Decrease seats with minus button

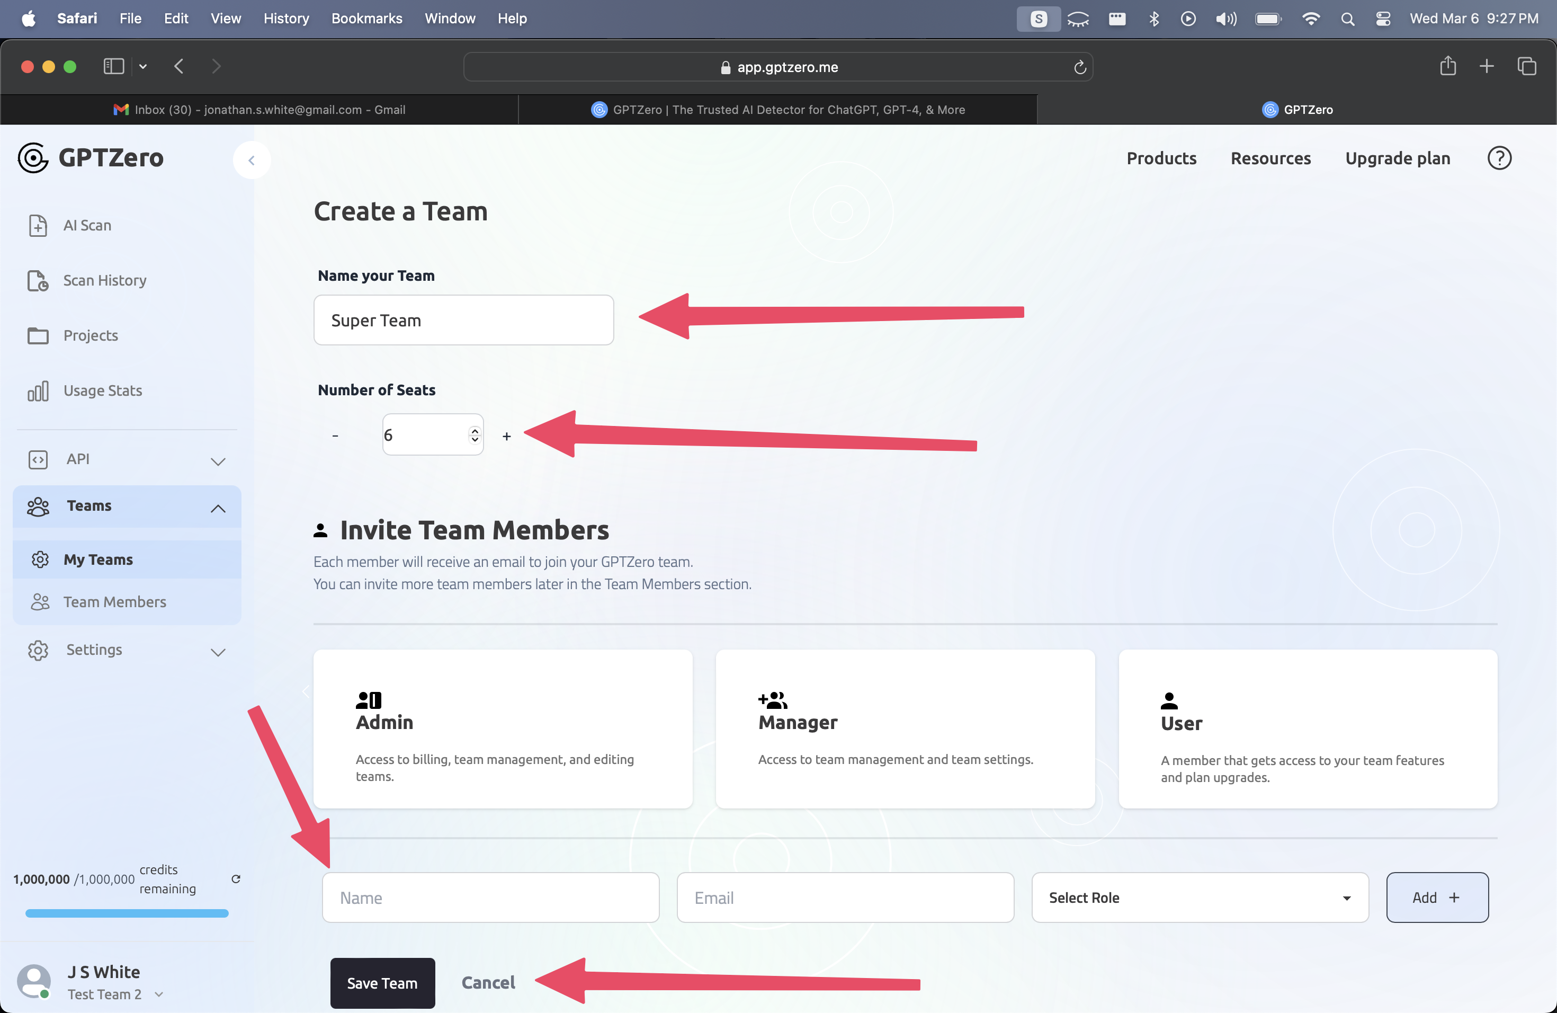[x=335, y=436]
